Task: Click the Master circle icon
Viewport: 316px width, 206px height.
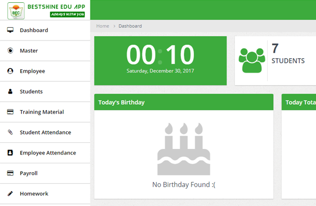Action: (x=11, y=50)
